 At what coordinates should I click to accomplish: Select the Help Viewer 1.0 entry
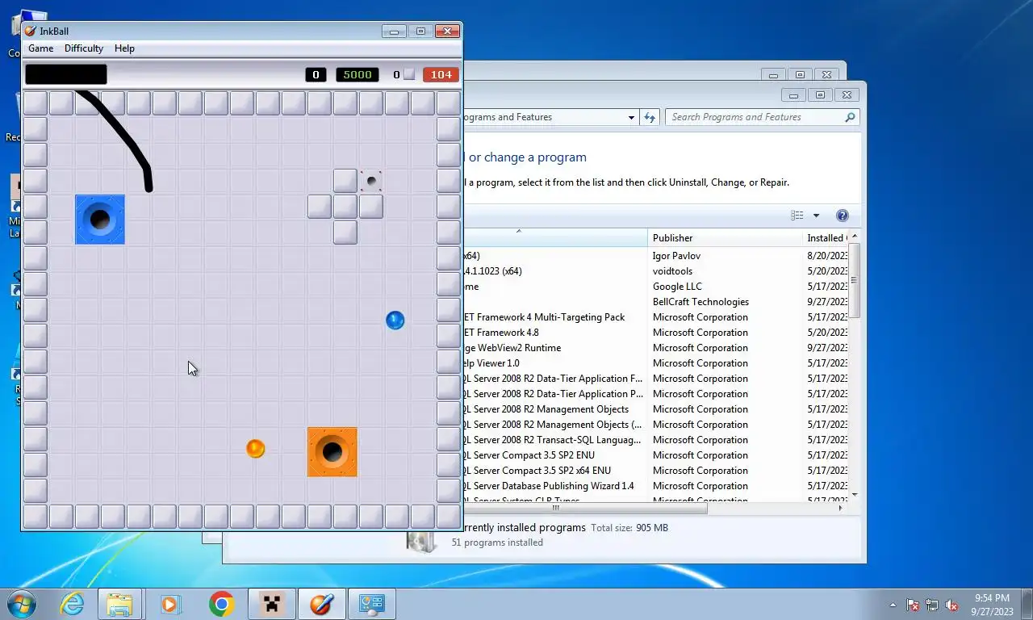click(x=655, y=363)
